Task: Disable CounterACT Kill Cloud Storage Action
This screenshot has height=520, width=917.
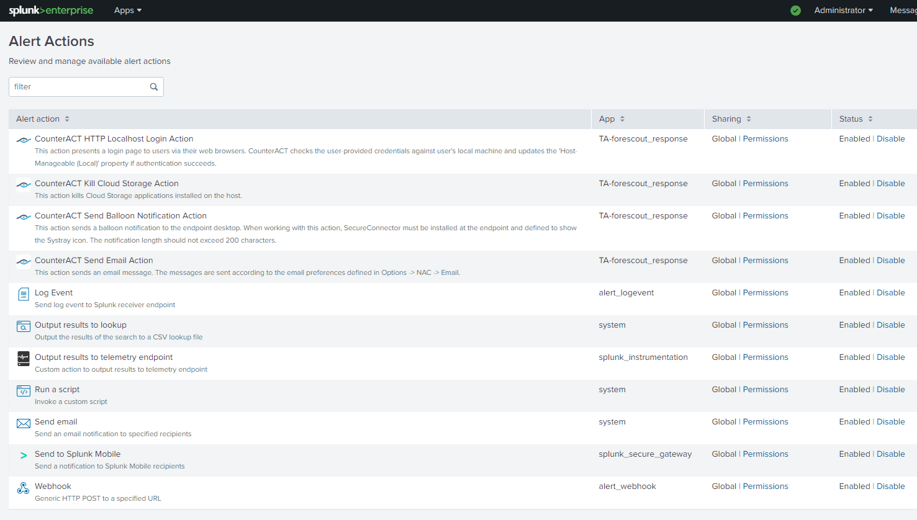Action: (891, 184)
